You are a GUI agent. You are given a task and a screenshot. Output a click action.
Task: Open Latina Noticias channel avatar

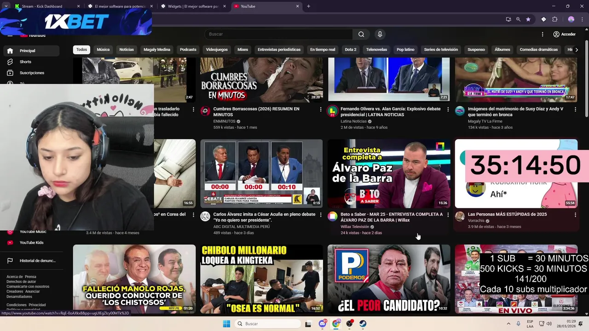pos(332,111)
